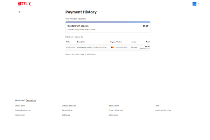The image size is (210, 140).
Task: Click the Payment History page heading
Action: (x=81, y=12)
